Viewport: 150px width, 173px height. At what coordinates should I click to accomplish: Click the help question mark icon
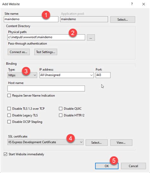point(132,4)
